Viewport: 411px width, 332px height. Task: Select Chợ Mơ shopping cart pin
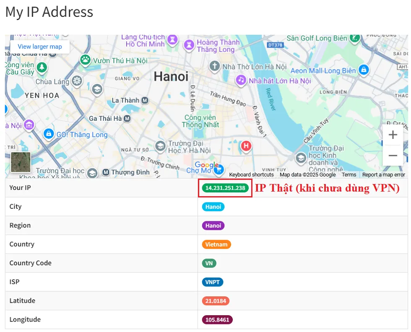(x=219, y=170)
